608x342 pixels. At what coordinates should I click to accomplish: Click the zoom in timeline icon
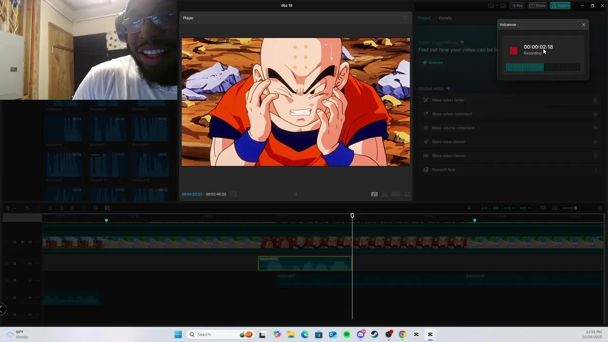[600, 208]
